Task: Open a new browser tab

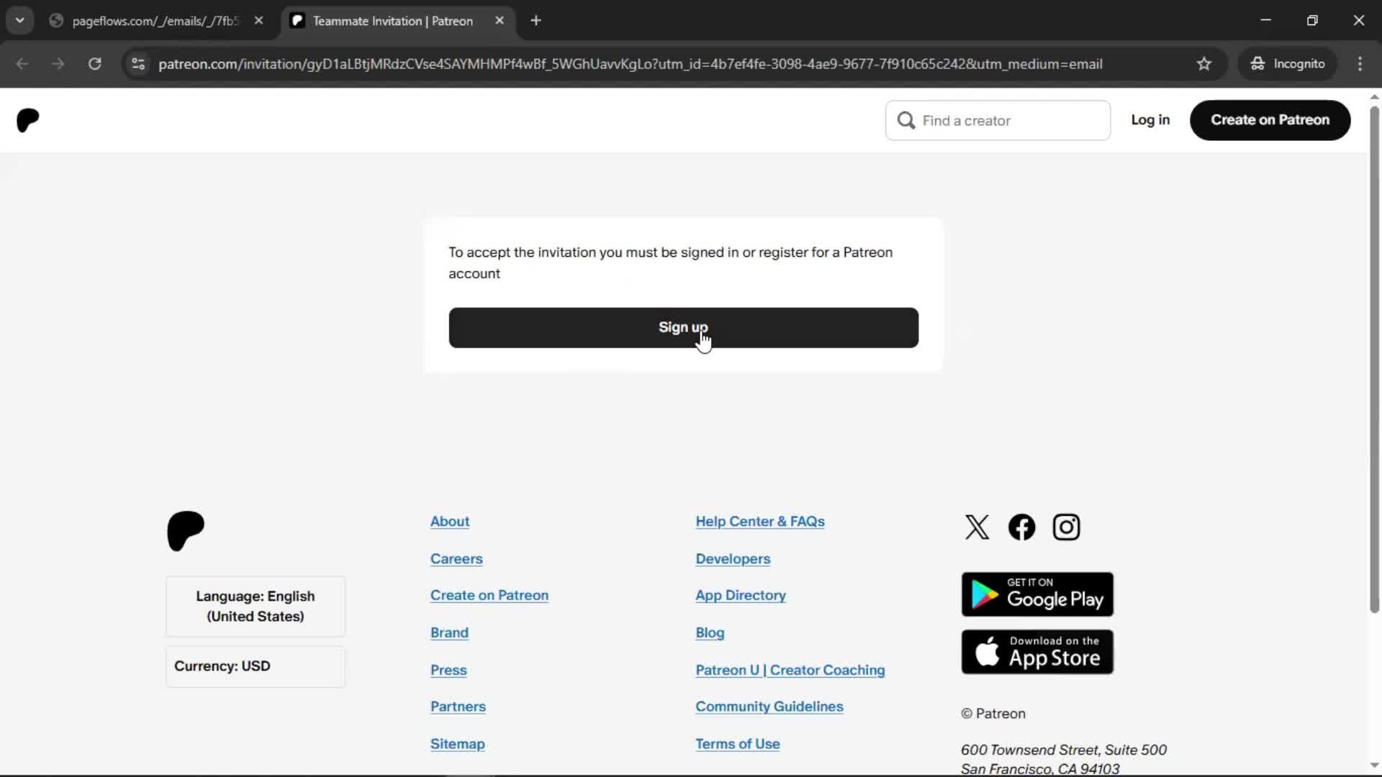Action: tap(536, 21)
